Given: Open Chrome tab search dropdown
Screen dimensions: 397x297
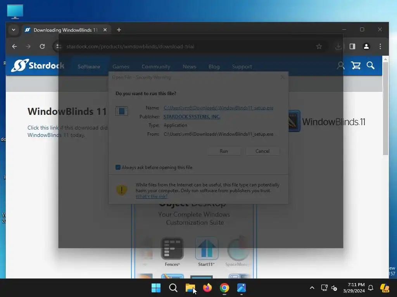Looking at the screenshot, I should pos(14,30).
